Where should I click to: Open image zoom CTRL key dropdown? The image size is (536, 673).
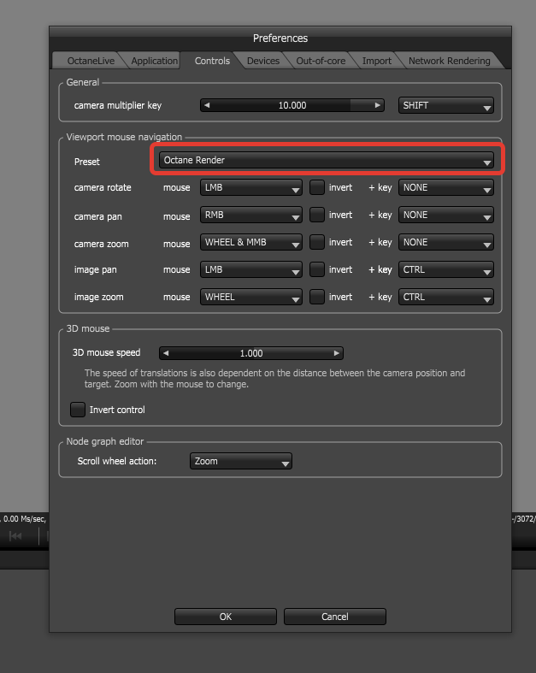pyautogui.click(x=446, y=297)
